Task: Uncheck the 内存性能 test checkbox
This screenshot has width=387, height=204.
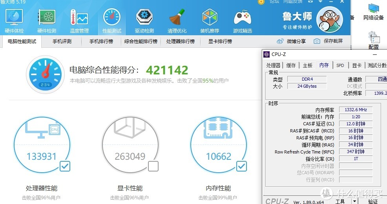Action: [x=241, y=166]
